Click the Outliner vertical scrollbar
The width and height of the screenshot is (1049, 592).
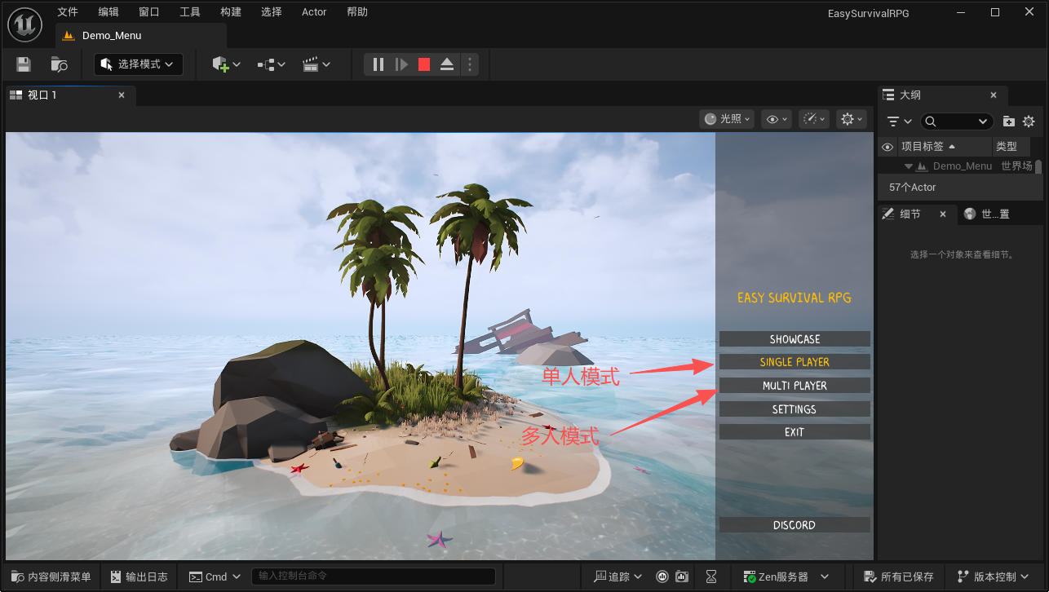(1038, 167)
